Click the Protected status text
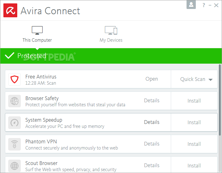 click(32, 56)
